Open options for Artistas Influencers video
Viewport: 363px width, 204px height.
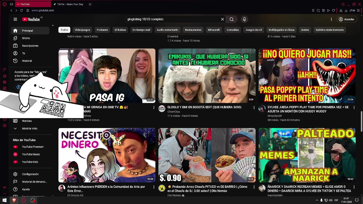tap(154, 187)
